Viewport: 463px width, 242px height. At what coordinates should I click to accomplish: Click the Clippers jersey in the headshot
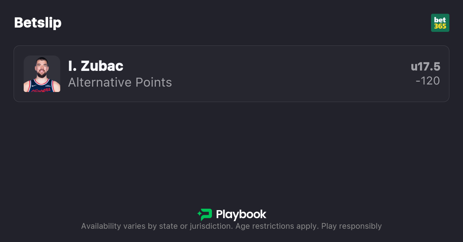42,87
